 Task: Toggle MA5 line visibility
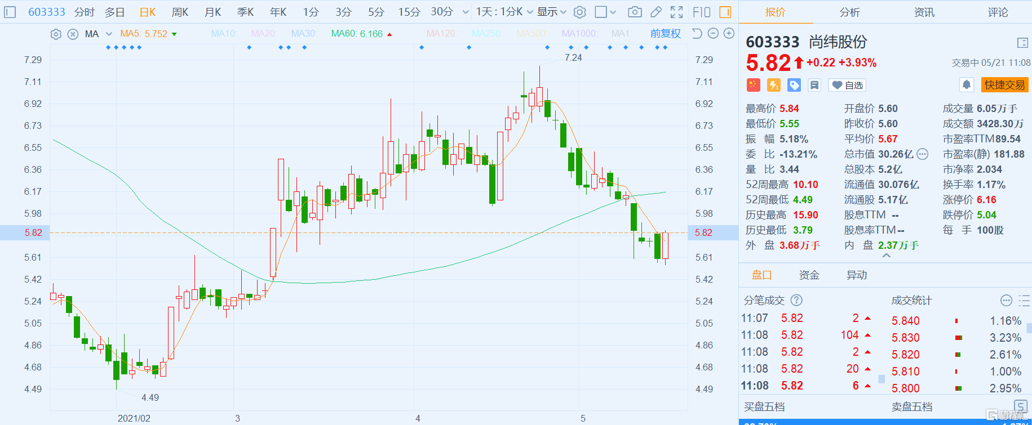pyautogui.click(x=148, y=34)
